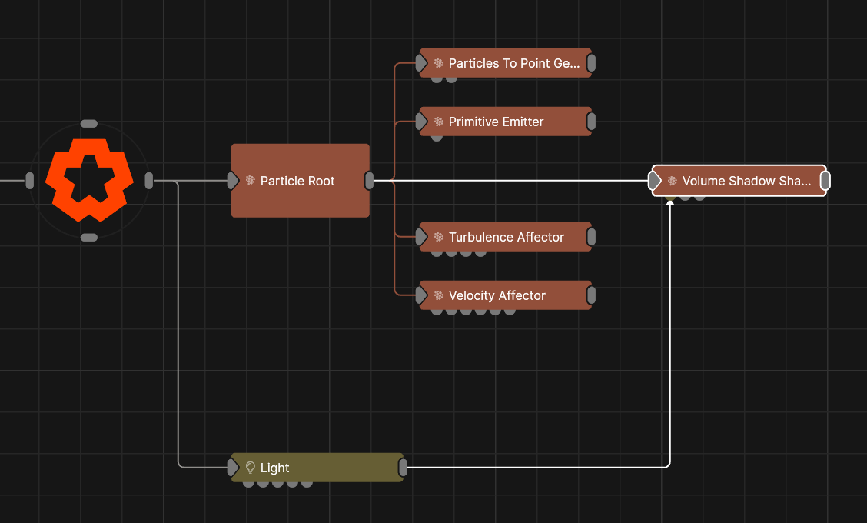This screenshot has height=523, width=867.
Task: Click the lightbulb icon on Light node
Action: 250,468
